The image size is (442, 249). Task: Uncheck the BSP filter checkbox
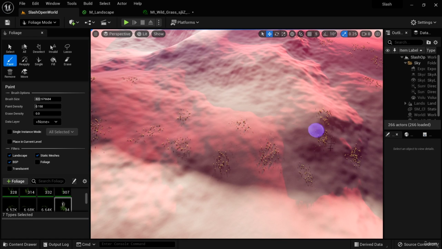[9, 162]
